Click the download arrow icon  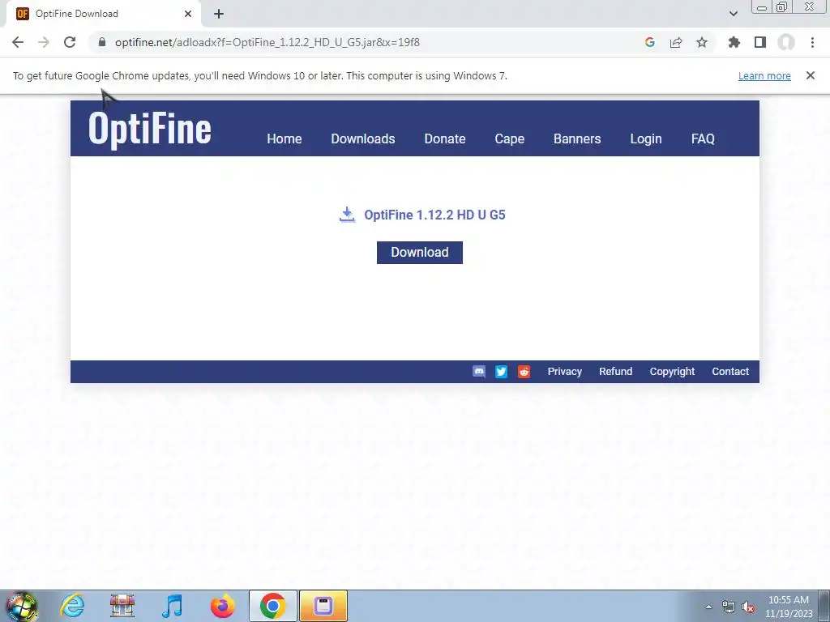pyautogui.click(x=347, y=215)
